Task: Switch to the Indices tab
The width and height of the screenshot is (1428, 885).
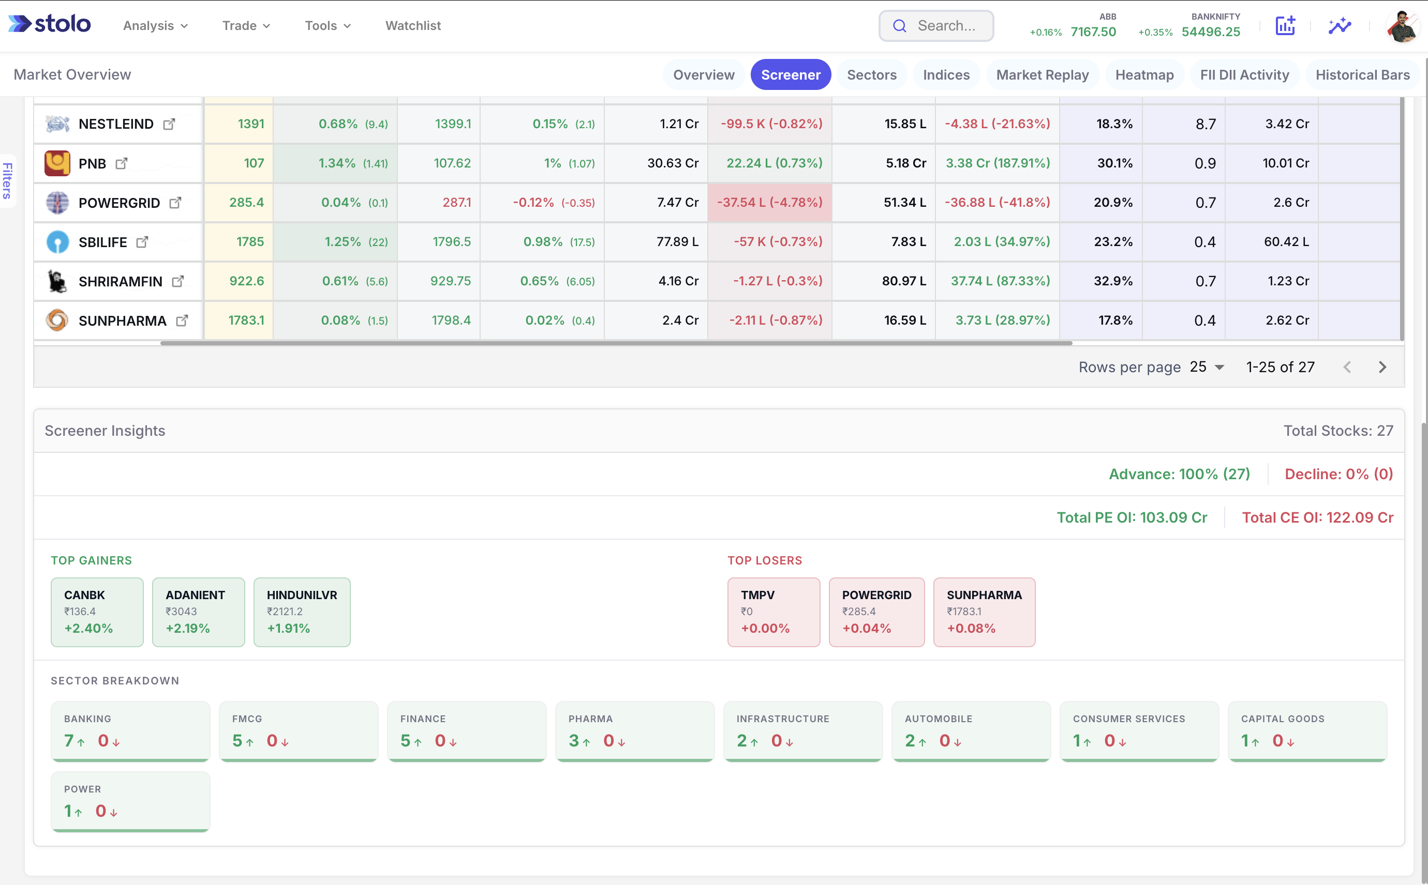Action: click(x=946, y=75)
